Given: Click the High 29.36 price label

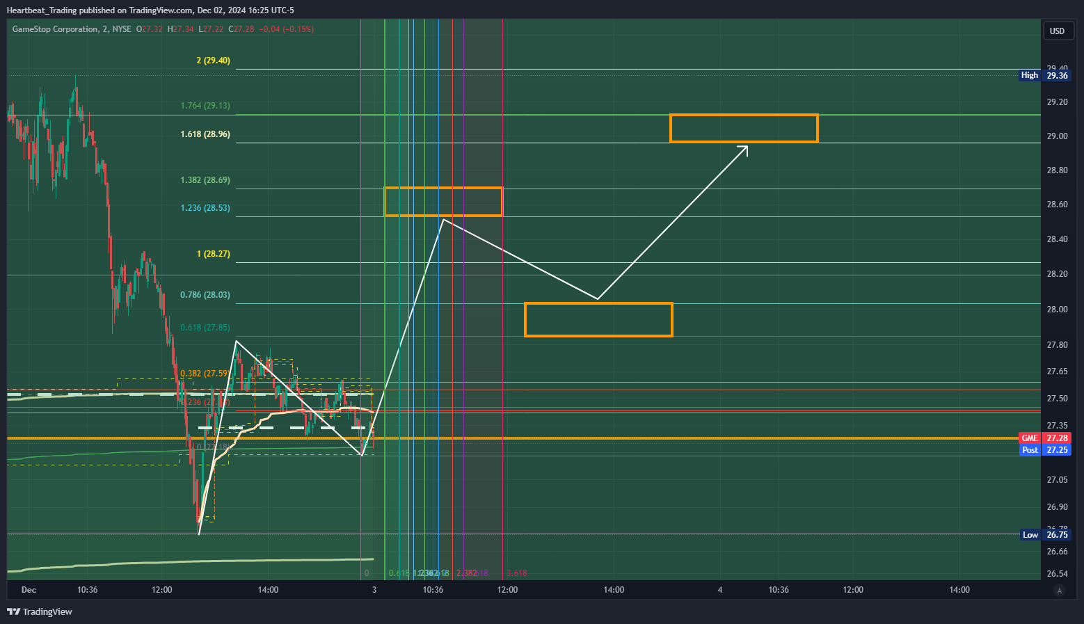Looking at the screenshot, I should (1046, 75).
